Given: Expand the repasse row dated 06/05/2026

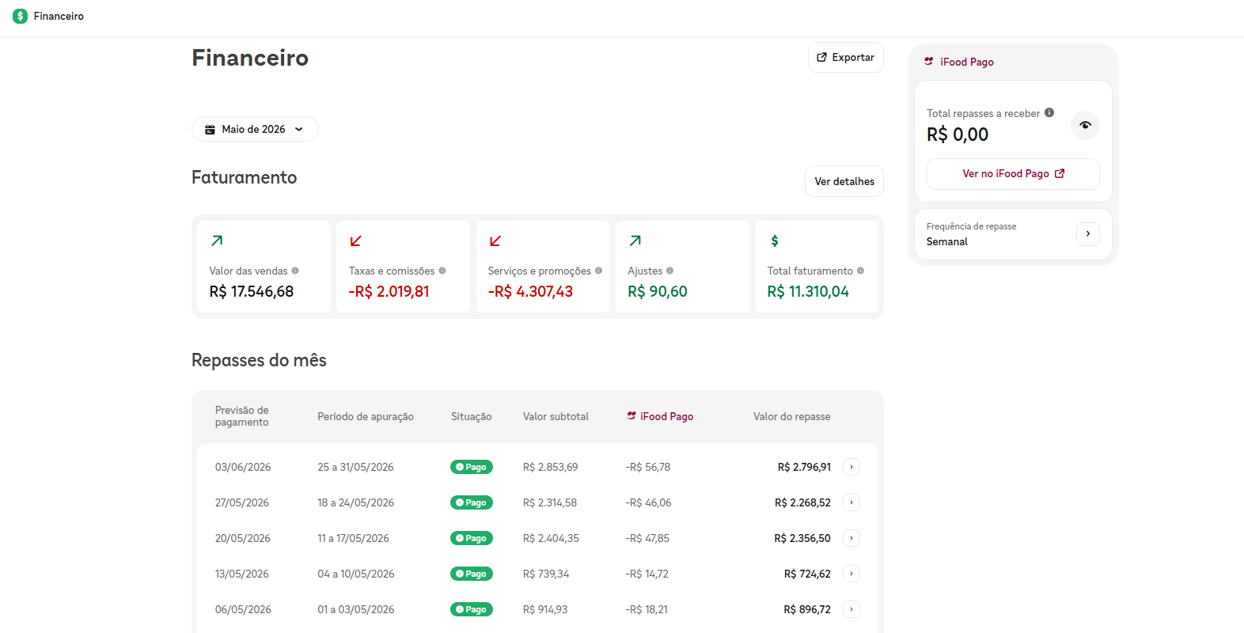Looking at the screenshot, I should (x=851, y=609).
